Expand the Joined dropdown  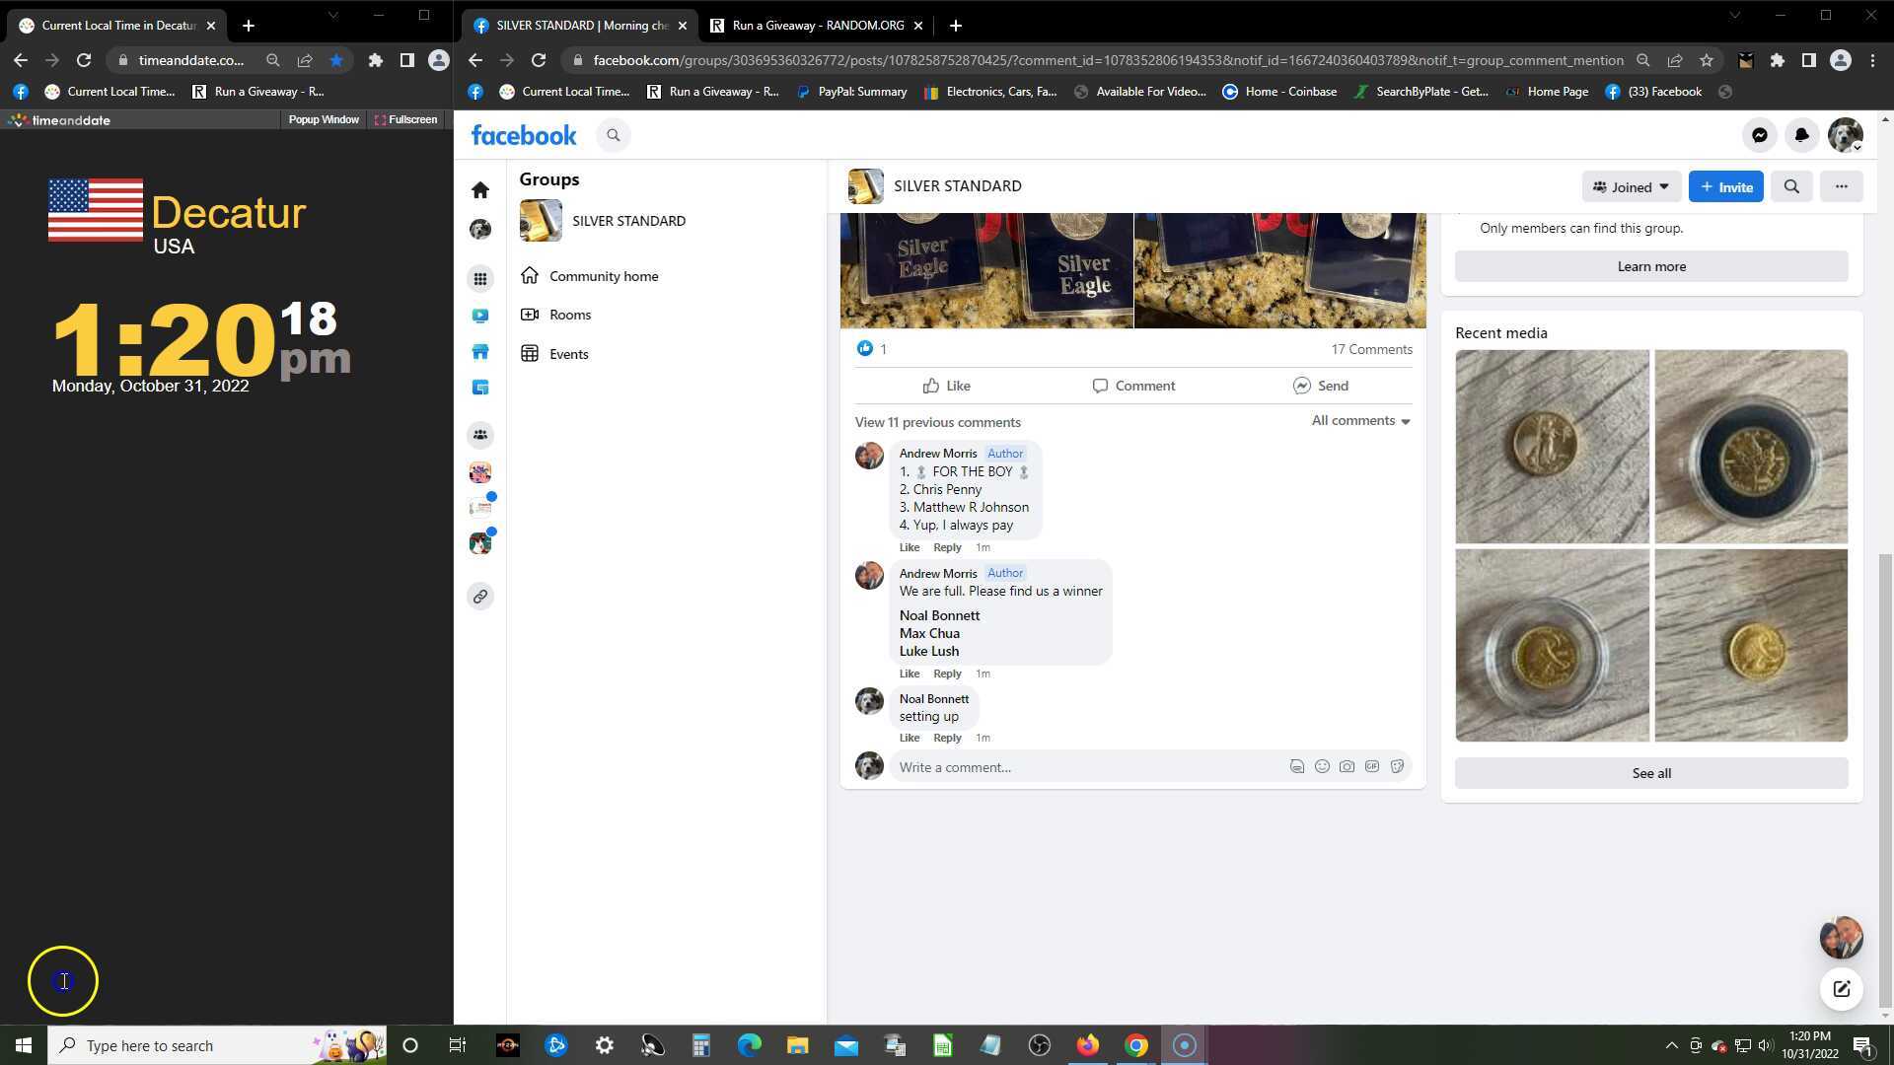(x=1631, y=186)
